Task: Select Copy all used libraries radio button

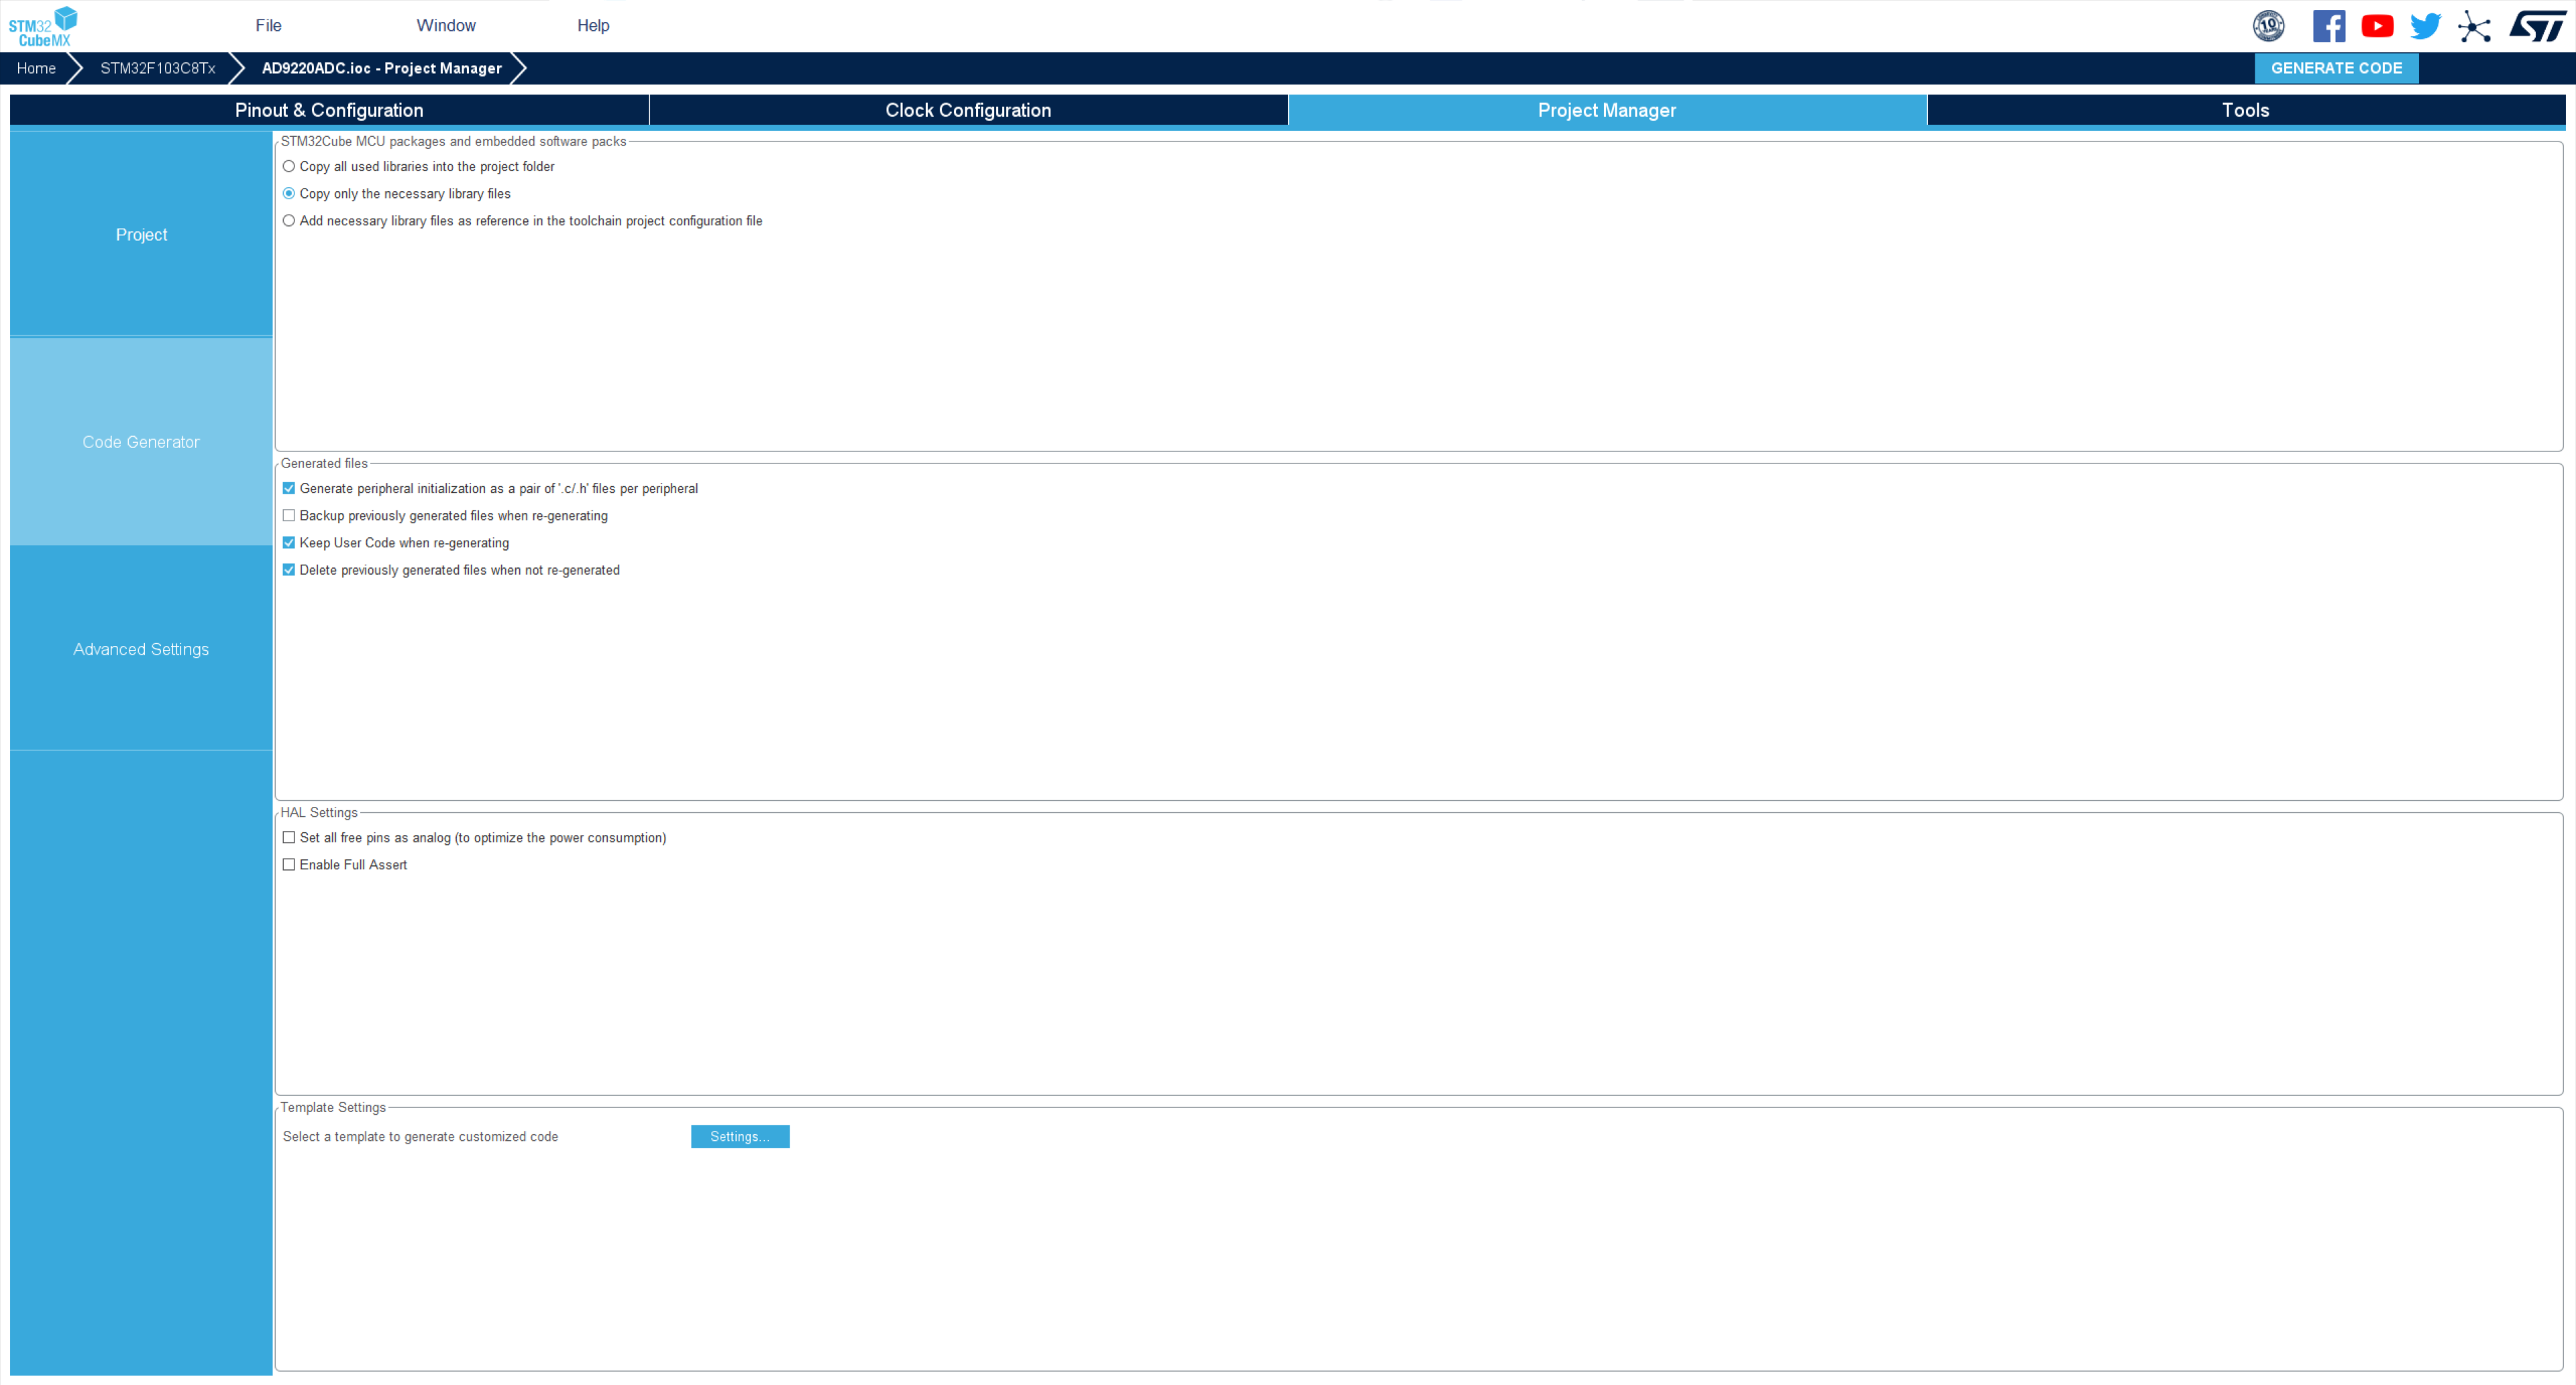Action: point(289,167)
